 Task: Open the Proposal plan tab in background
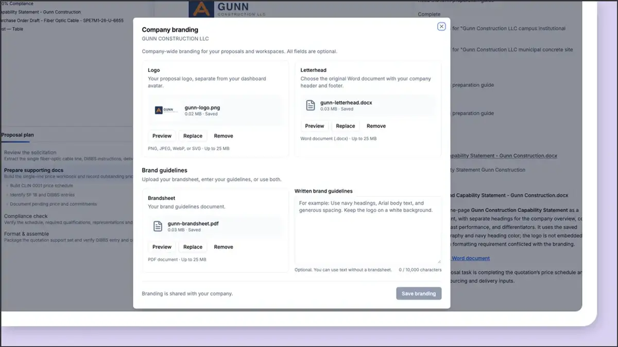18,135
